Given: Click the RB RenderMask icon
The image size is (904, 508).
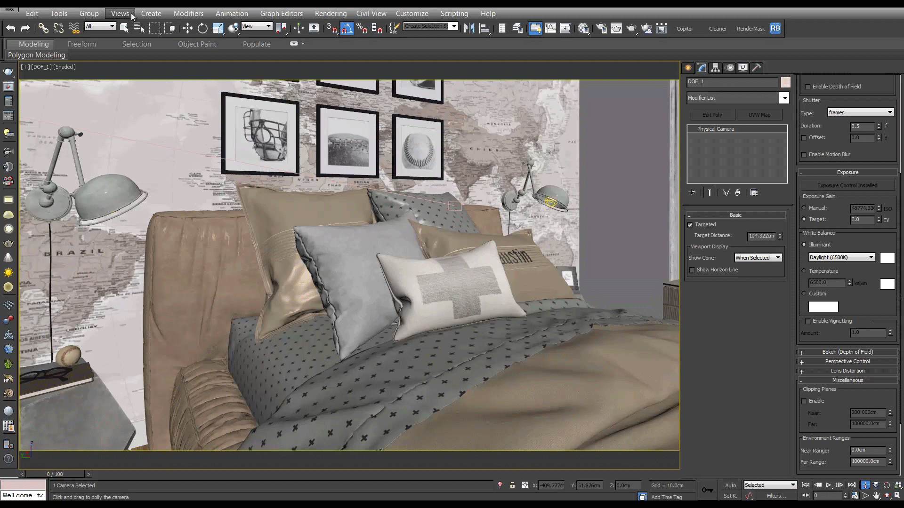Looking at the screenshot, I should coord(775,28).
